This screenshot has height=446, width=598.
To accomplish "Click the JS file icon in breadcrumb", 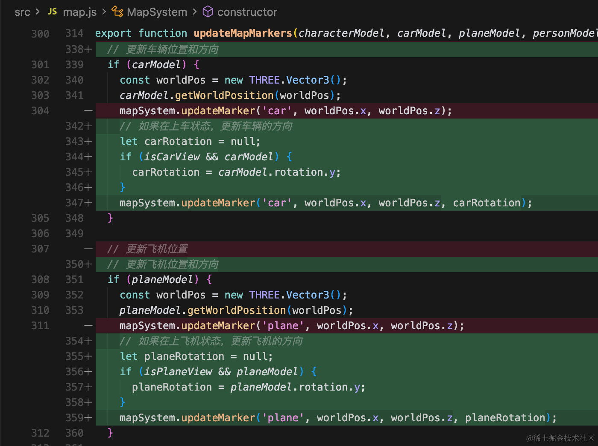I will (x=53, y=12).
